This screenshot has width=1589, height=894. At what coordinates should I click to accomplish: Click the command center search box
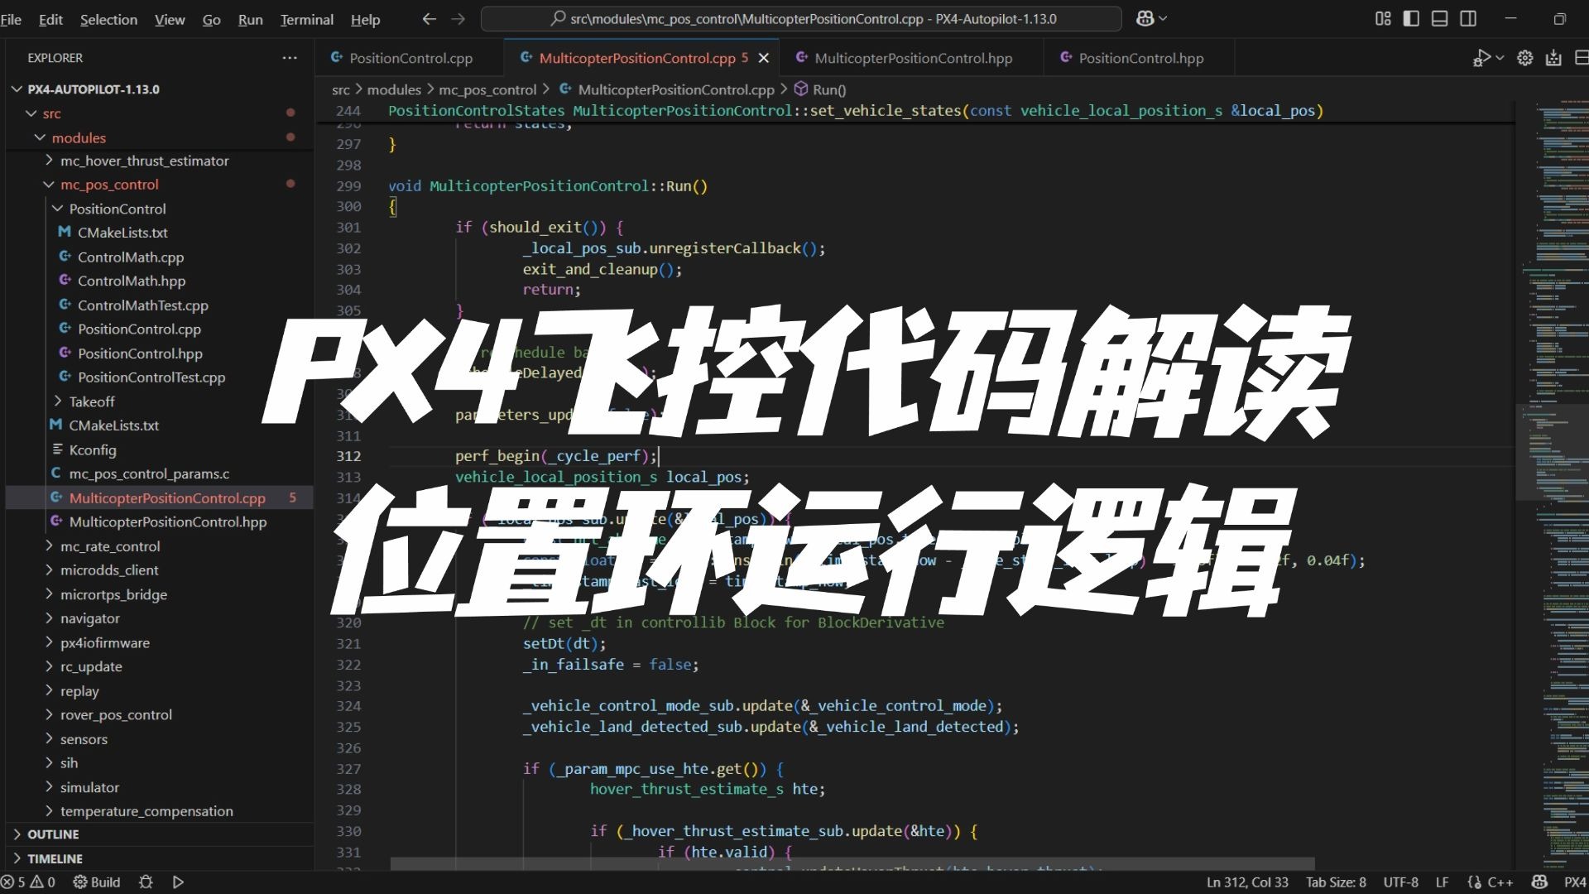[801, 18]
